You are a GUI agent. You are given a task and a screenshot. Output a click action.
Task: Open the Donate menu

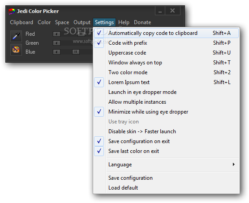pyautogui.click(x=142, y=22)
